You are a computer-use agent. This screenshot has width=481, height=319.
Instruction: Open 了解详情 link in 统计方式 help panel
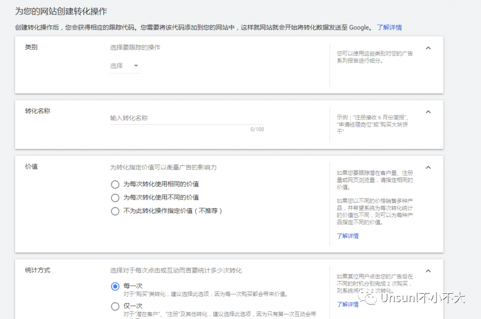tap(348, 304)
